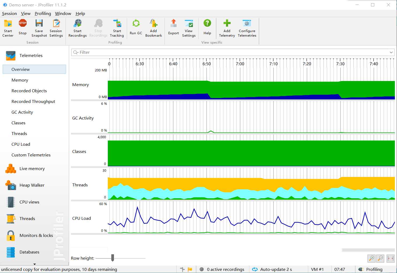The height and width of the screenshot is (273, 397).
Task: Click the pin icon in the status bar
Action: tap(182, 270)
